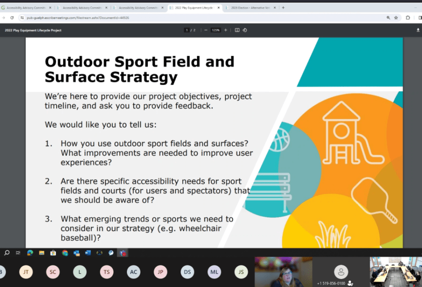
Task: Rotate the PDF document
Action: tap(245, 30)
